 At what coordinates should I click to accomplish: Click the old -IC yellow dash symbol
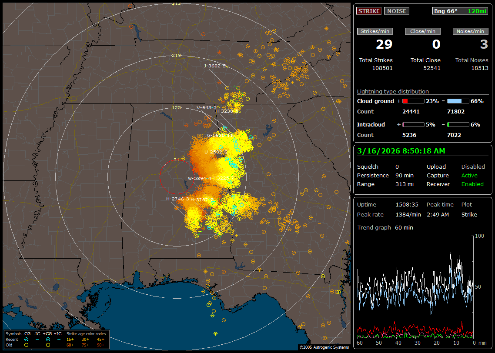[37, 345]
